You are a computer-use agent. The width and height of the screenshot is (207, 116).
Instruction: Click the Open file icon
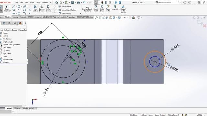click(x=66, y=2)
